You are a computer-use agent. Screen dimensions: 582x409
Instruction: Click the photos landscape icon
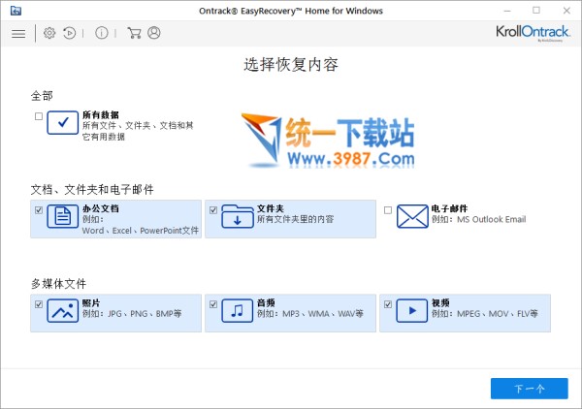63,311
